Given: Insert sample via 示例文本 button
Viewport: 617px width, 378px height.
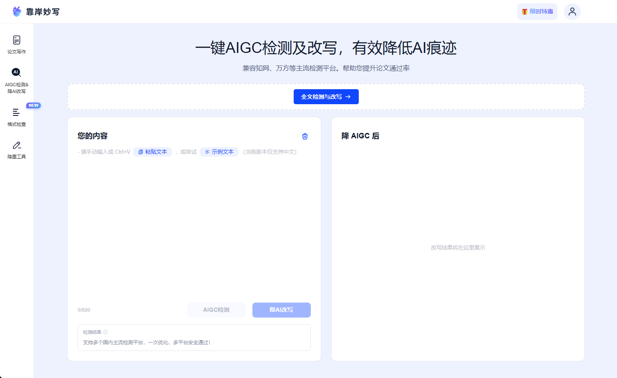Looking at the screenshot, I should 219,152.
